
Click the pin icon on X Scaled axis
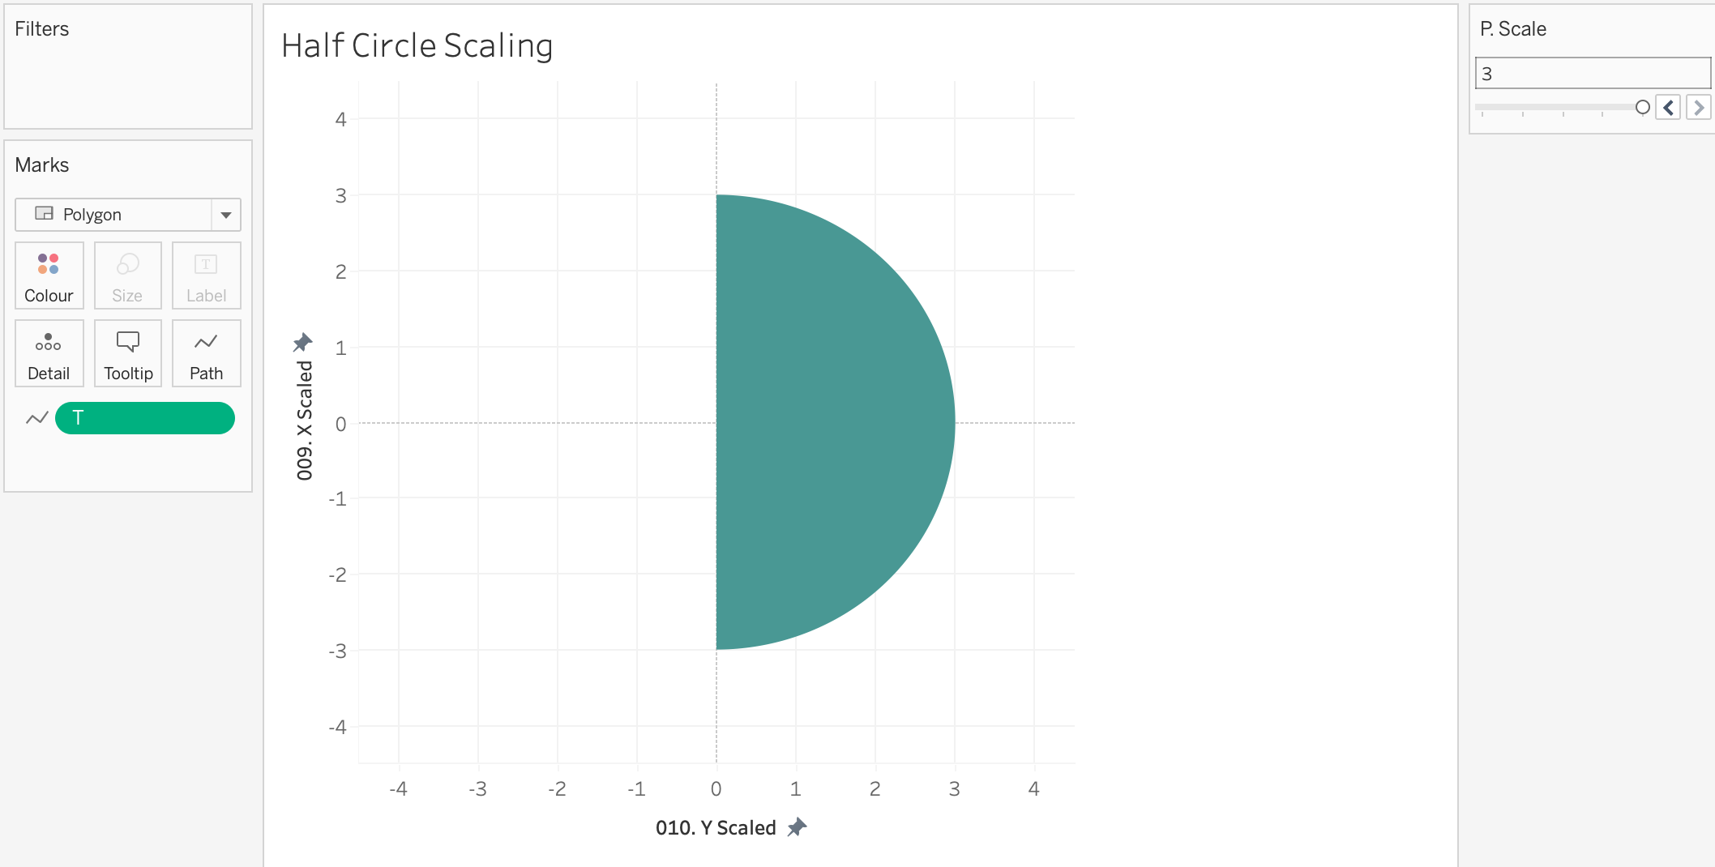tap(303, 343)
